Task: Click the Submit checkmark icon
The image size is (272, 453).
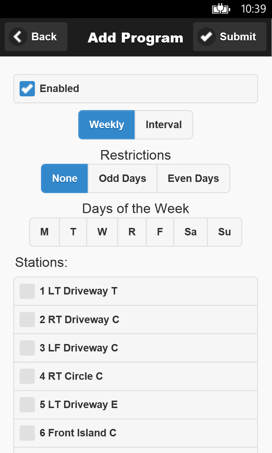Action: 206,37
